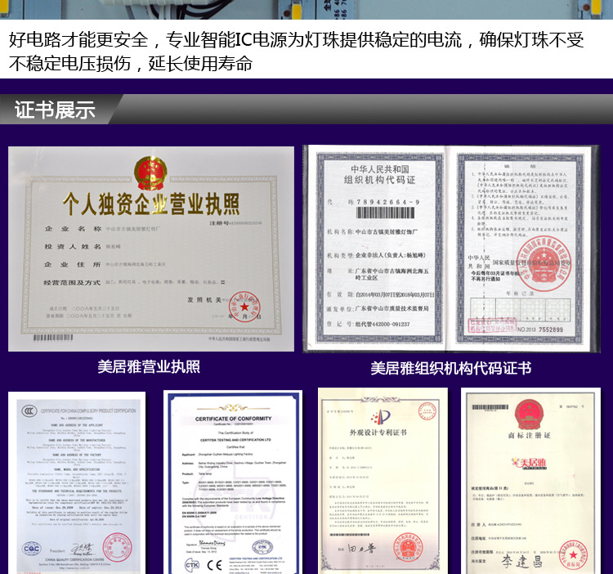The image size is (613, 574).
Task: Click the LED module photo at top
Action: pos(306,9)
